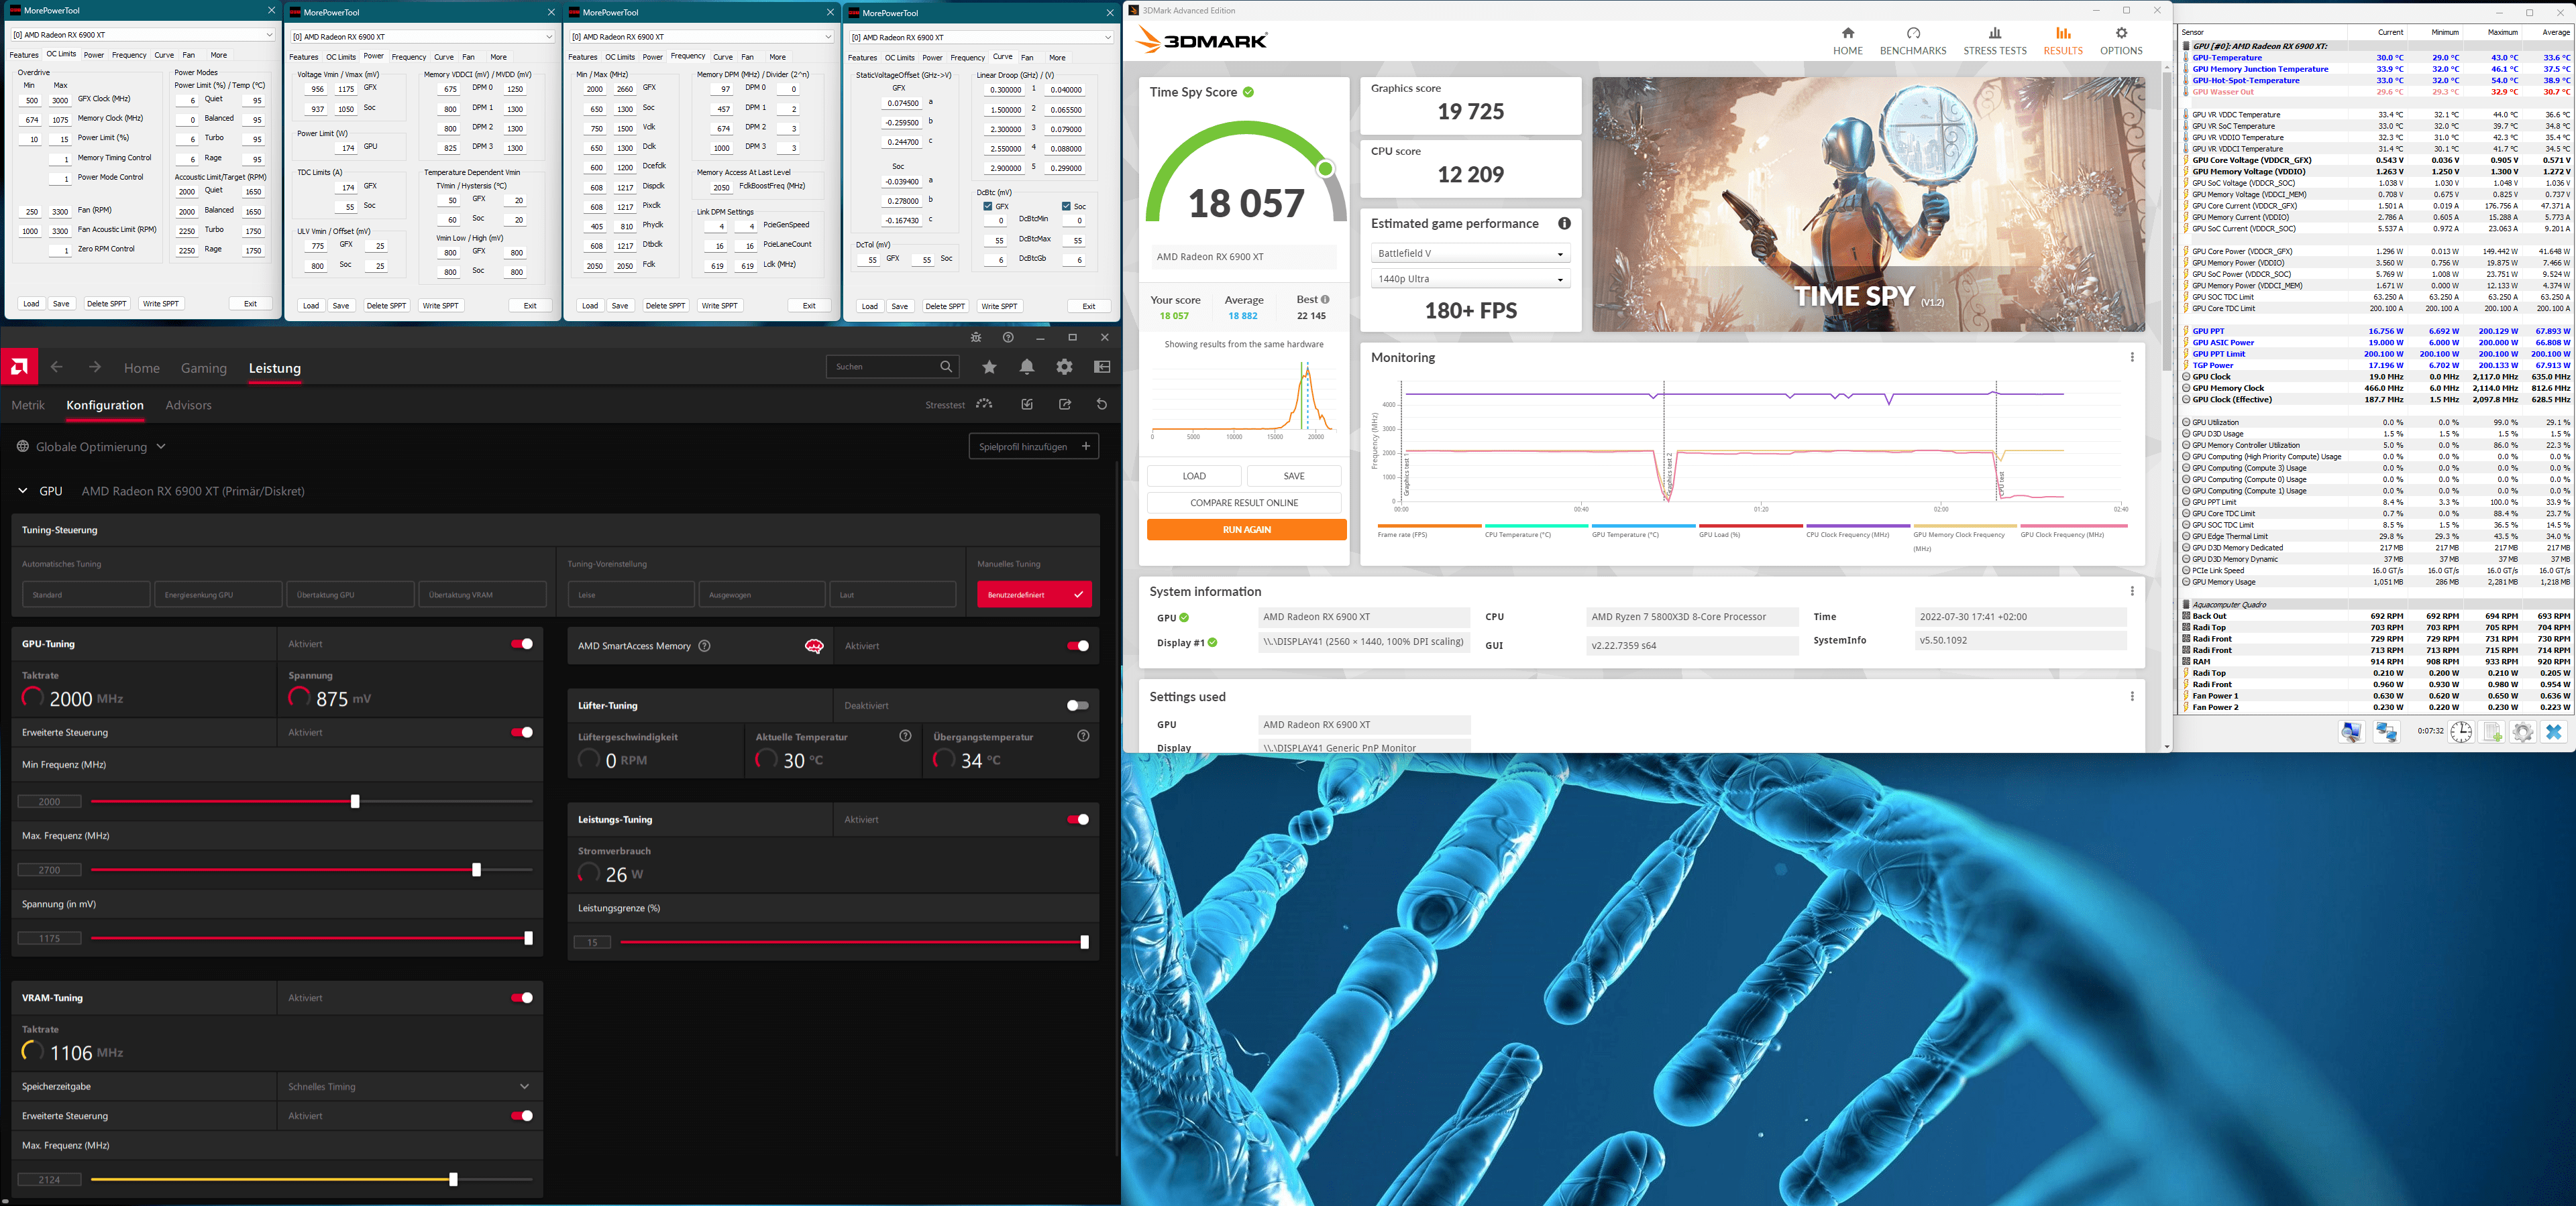The image size is (2576, 1206).
Task: Click the import tuning profile icon
Action: [x=1027, y=405]
